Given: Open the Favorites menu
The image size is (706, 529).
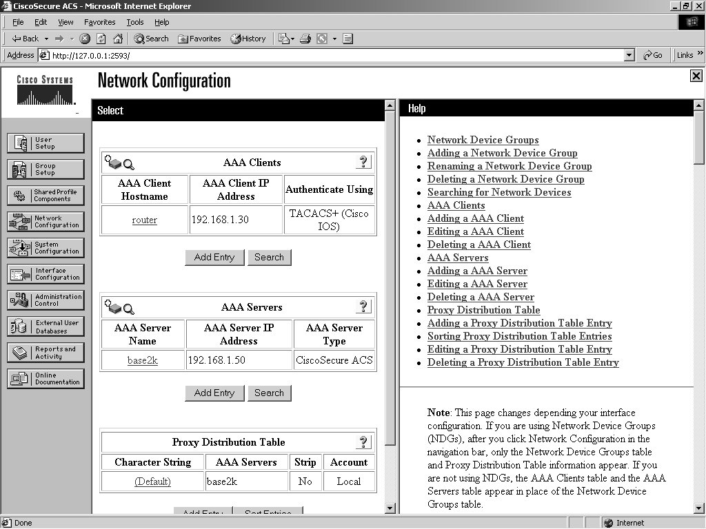Looking at the screenshot, I should pos(99,22).
